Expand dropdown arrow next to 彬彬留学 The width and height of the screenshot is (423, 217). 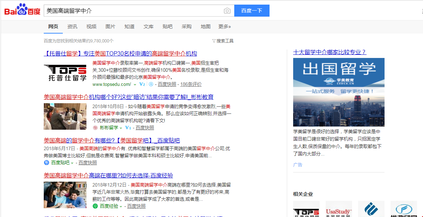click(x=121, y=128)
